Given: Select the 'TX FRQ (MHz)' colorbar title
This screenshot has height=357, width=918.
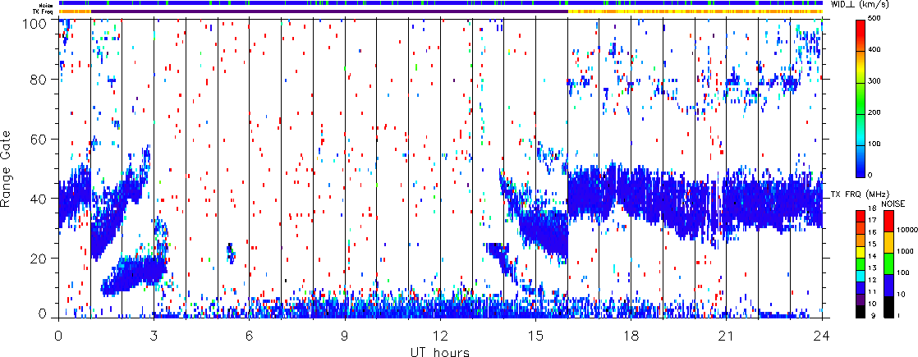Looking at the screenshot, I should point(860,195).
